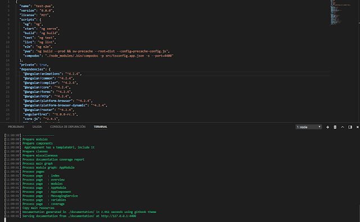Image resolution: width=360 pixels, height=222 pixels.
Task: Open the CONSOLA DE DEPURACIÓN tab
Action: click(67, 127)
